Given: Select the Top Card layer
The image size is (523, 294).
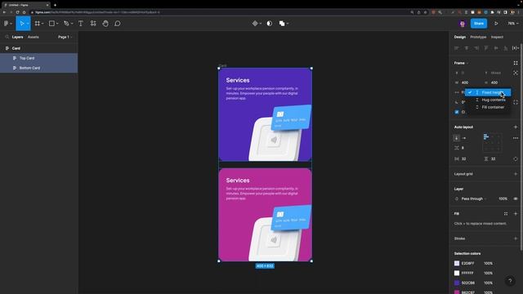Looking at the screenshot, I should click(38, 58).
